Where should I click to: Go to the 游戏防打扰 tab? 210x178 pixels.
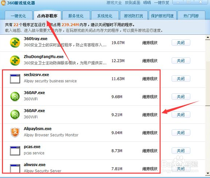pyautogui.click(x=134, y=16)
